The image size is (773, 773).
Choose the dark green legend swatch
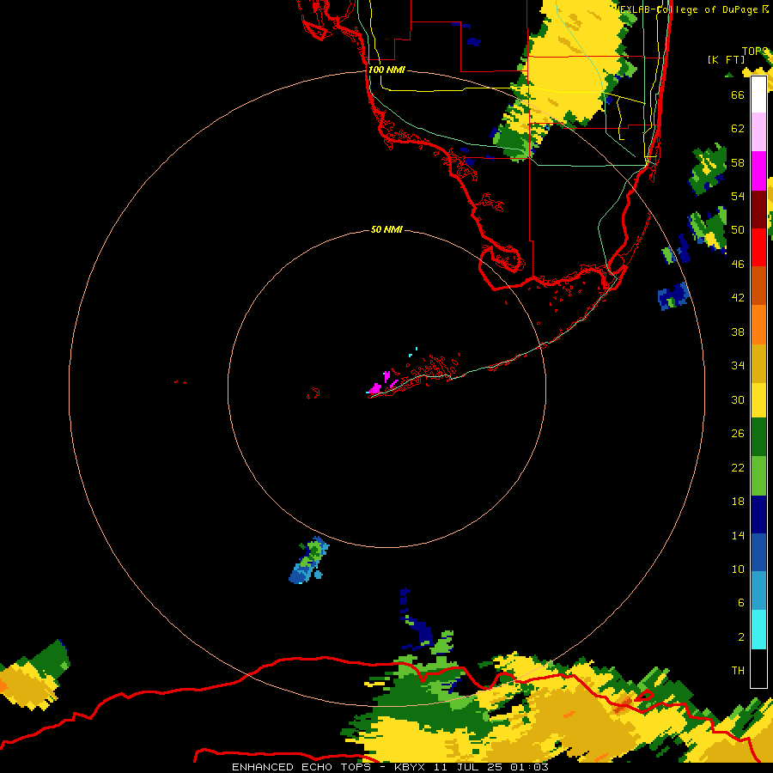(758, 437)
